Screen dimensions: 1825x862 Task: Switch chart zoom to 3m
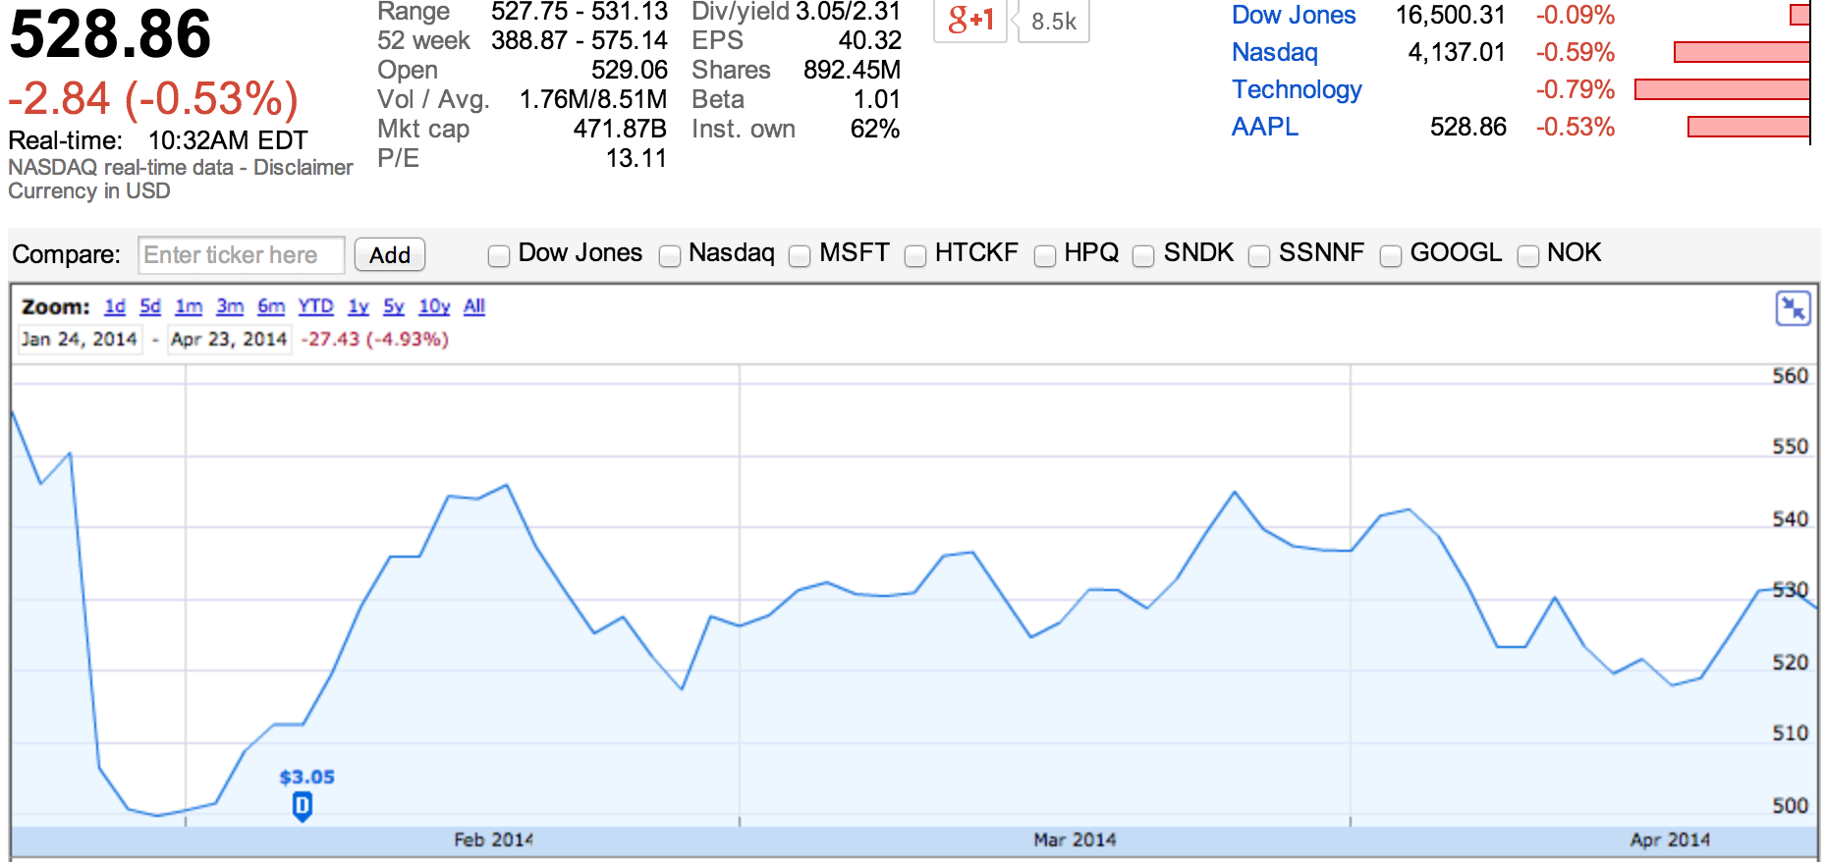(x=230, y=306)
